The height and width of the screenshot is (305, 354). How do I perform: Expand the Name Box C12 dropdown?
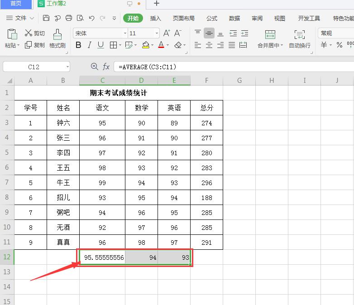(x=67, y=67)
